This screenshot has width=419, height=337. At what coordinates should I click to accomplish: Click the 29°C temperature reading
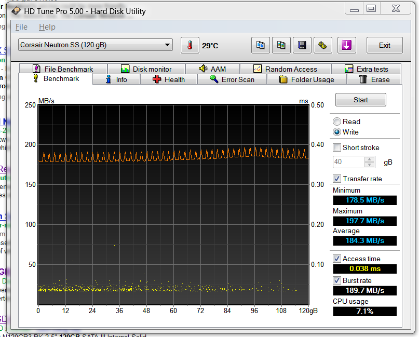click(x=210, y=46)
